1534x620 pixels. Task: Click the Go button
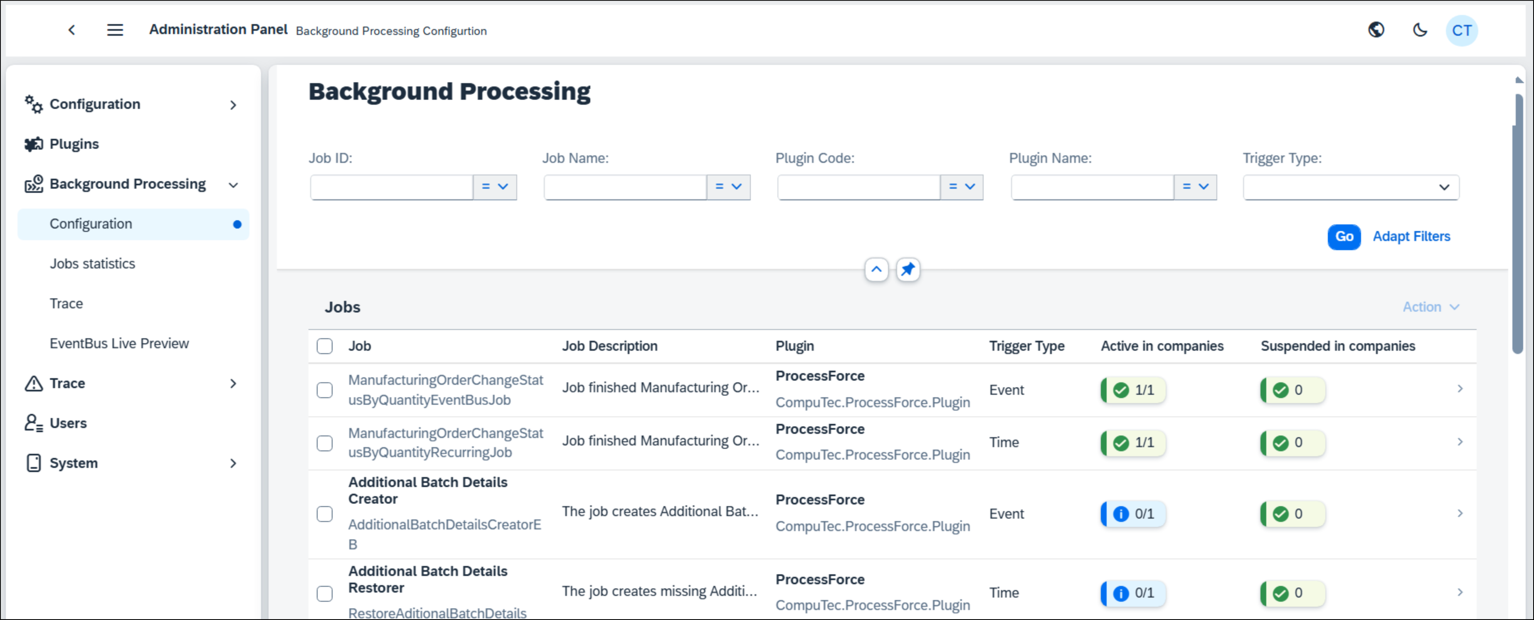tap(1344, 237)
